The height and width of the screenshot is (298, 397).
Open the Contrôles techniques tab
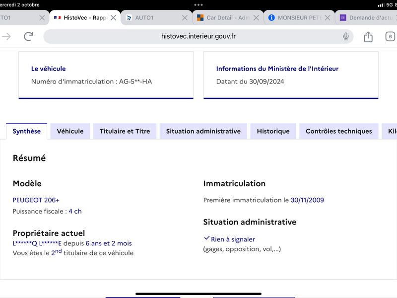click(339, 131)
